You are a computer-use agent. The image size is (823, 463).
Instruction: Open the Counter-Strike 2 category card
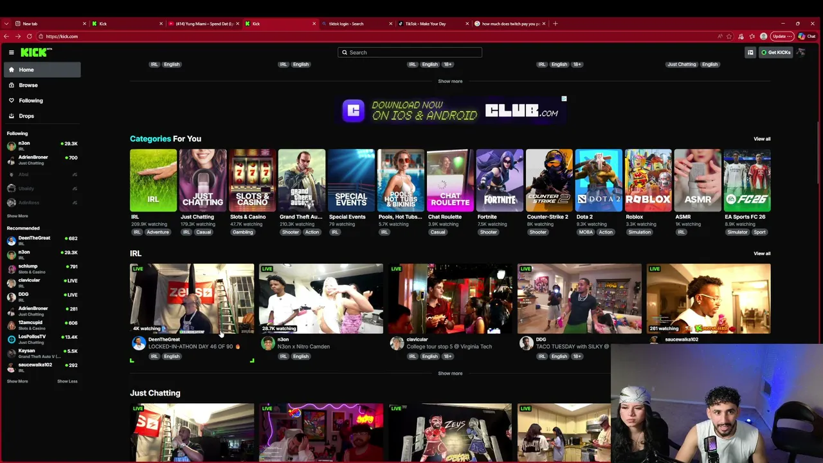click(549, 181)
